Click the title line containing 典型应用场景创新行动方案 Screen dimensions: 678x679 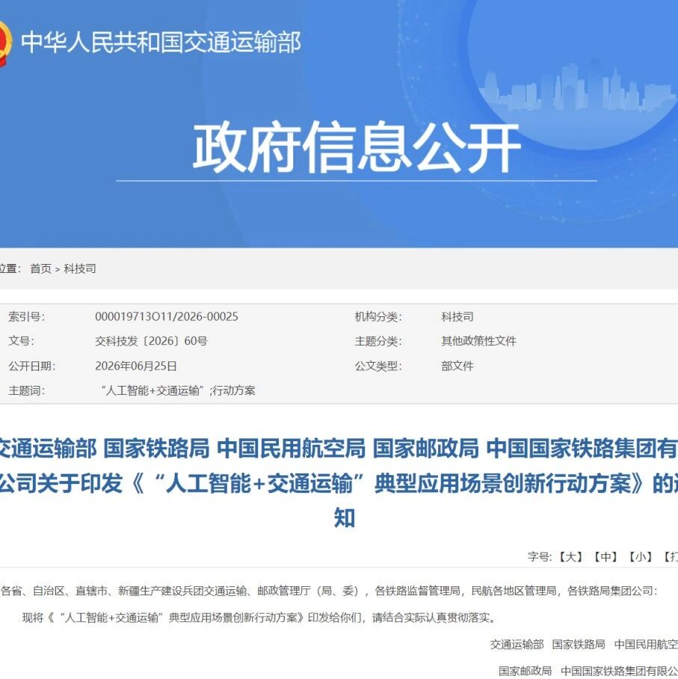[339, 483]
